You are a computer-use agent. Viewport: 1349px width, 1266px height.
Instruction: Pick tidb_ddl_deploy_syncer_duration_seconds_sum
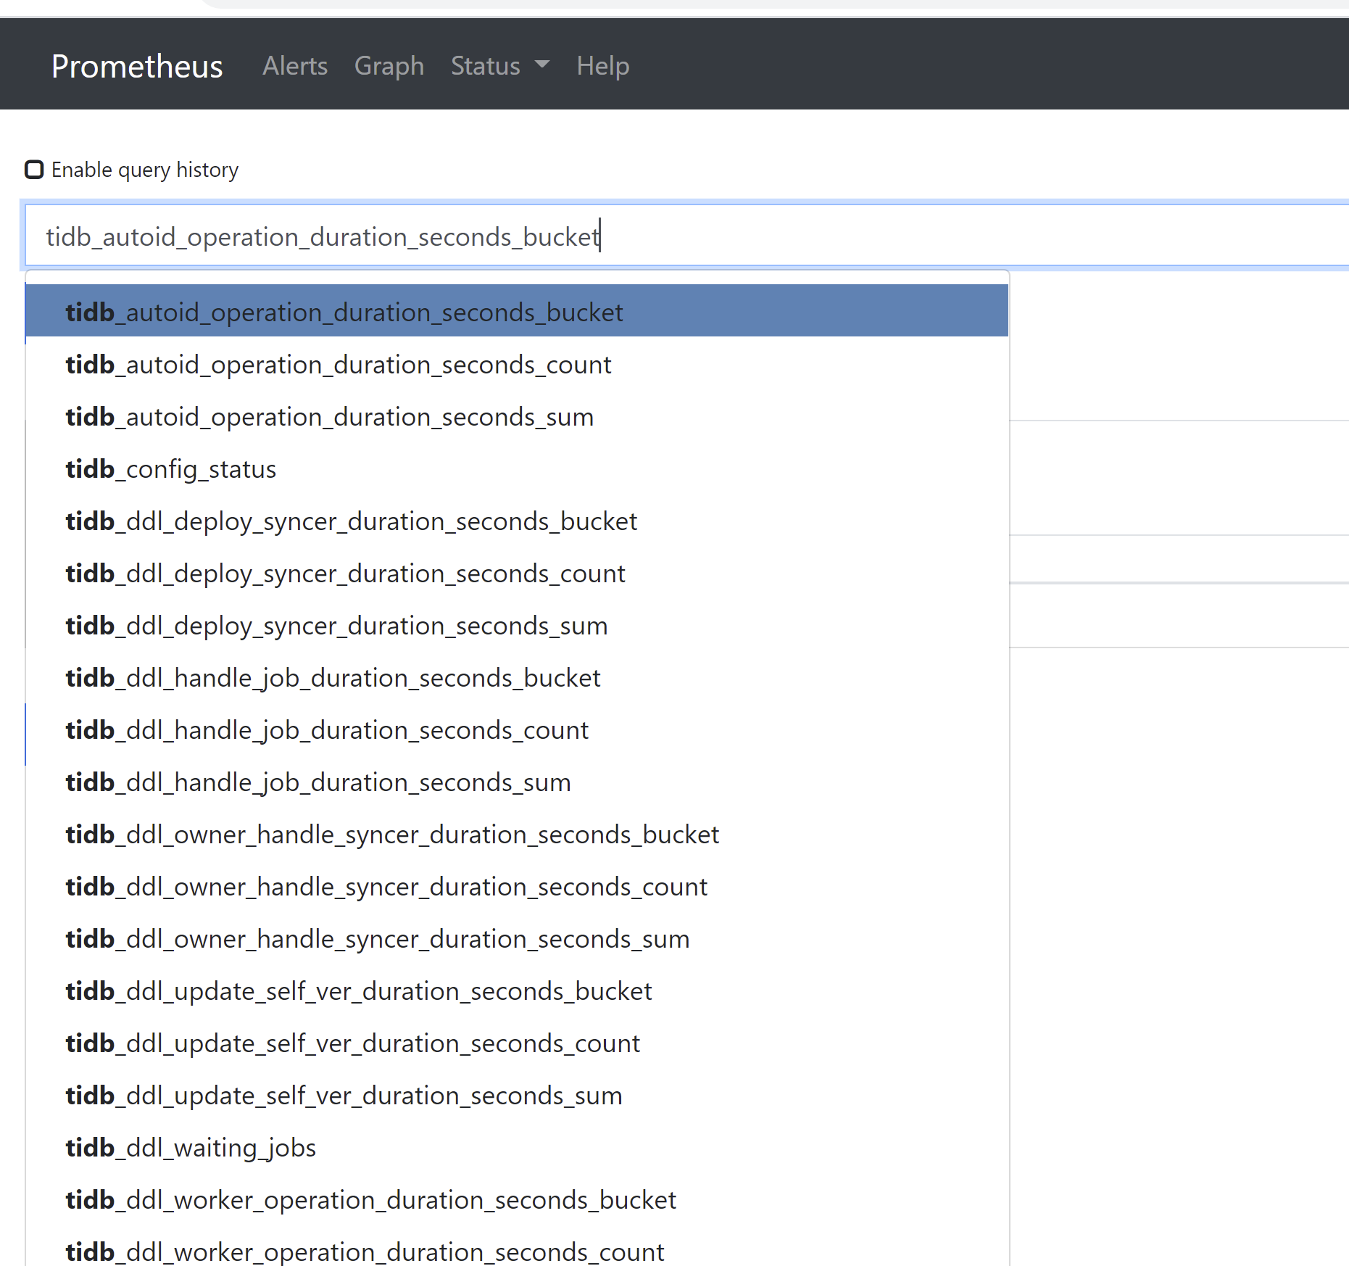pos(517,625)
